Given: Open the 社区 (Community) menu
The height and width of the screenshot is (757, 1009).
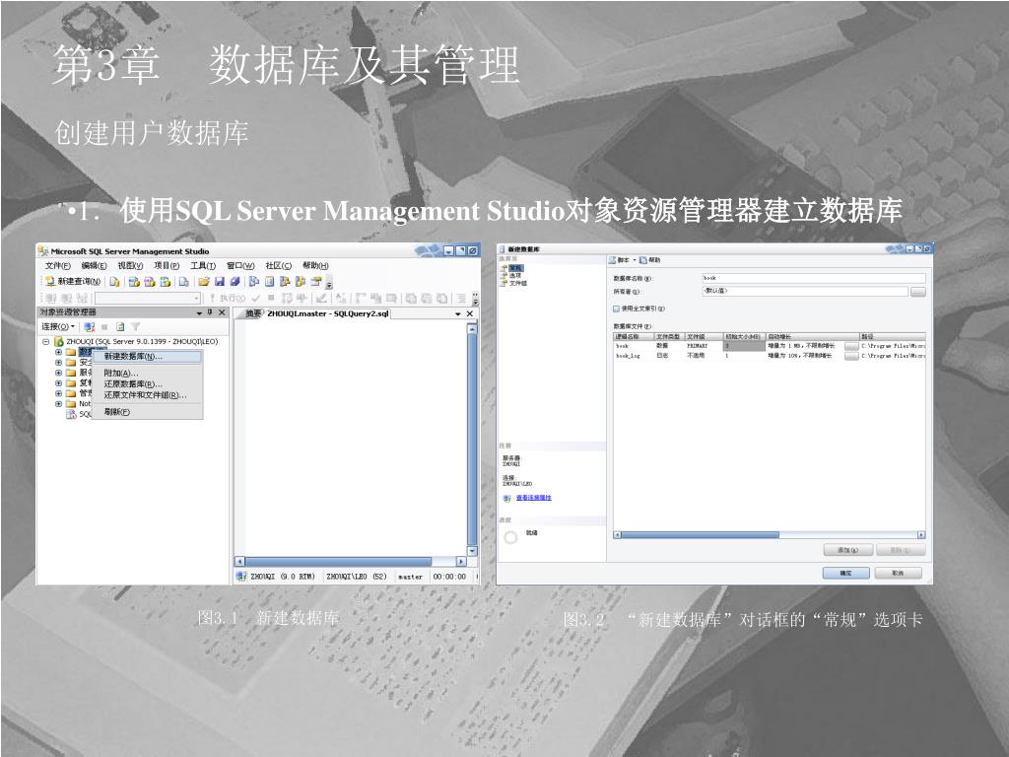Looking at the screenshot, I should [279, 266].
